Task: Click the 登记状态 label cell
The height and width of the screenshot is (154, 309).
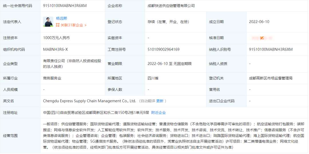Action: point(125,22)
